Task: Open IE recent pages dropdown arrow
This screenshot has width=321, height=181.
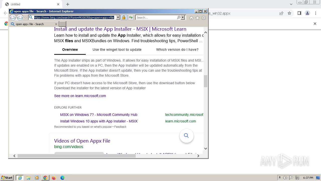Action: (x=25, y=18)
